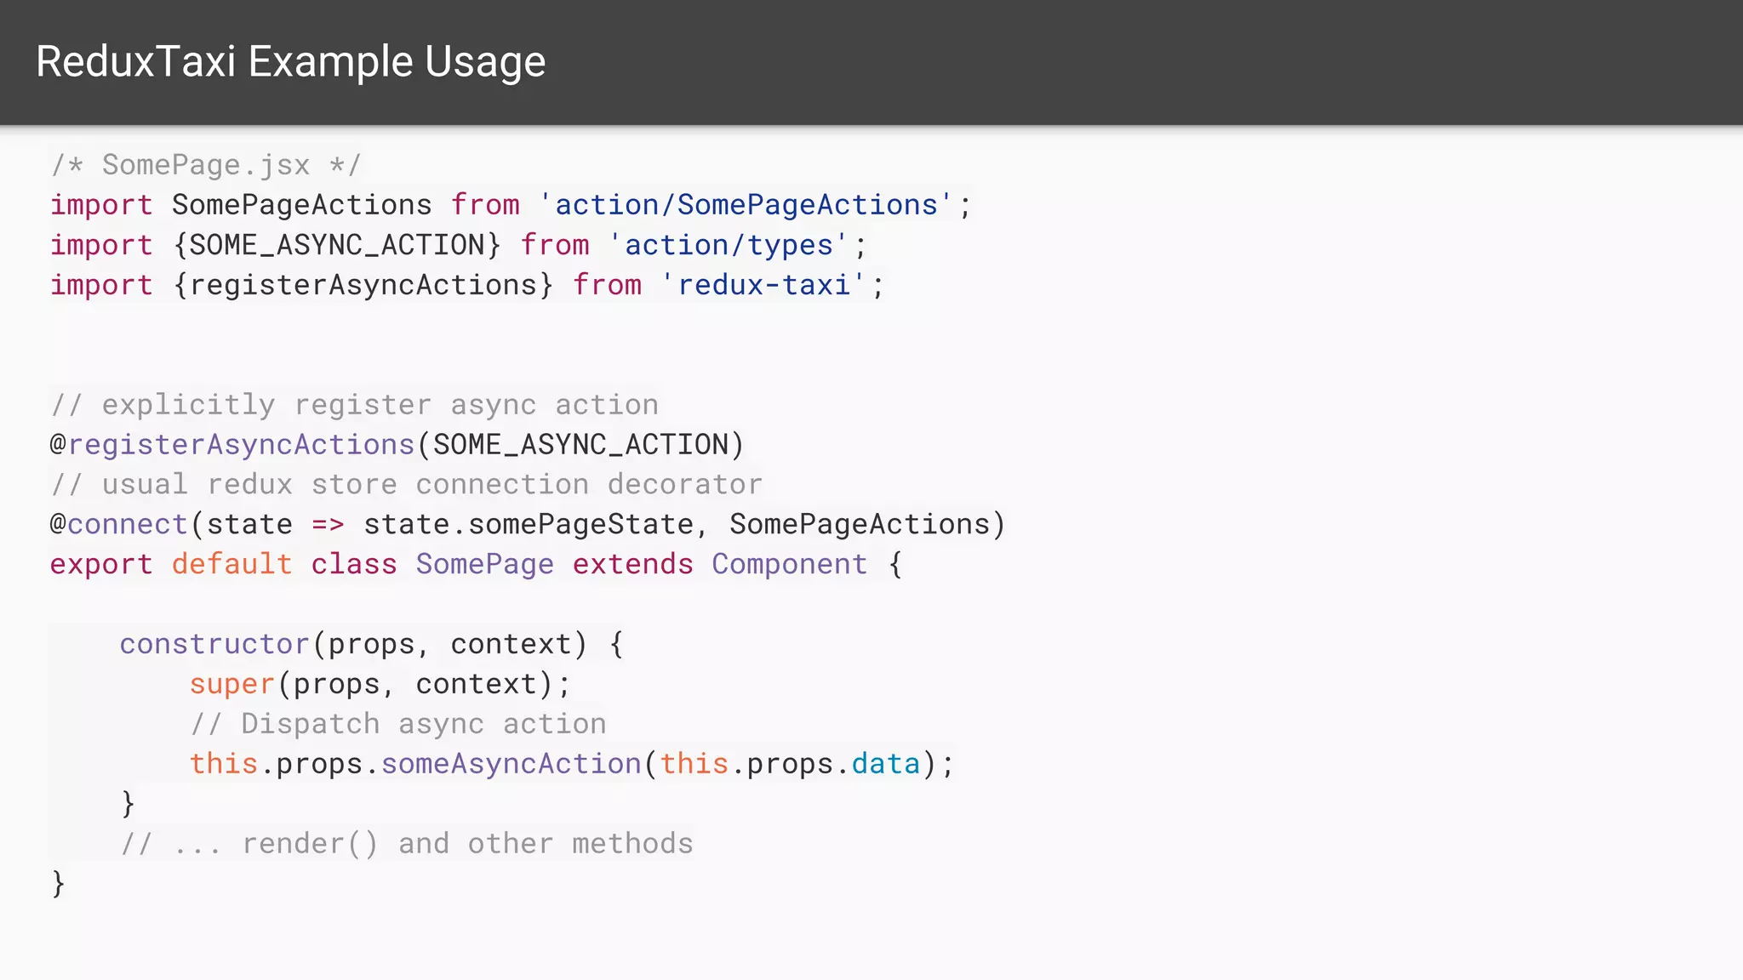Click comment '// usual redux store connection decorator'
Image resolution: width=1743 pixels, height=980 pixels.
(407, 485)
